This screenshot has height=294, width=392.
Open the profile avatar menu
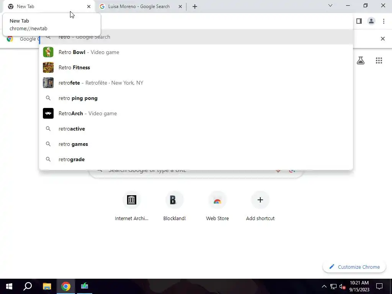371,21
